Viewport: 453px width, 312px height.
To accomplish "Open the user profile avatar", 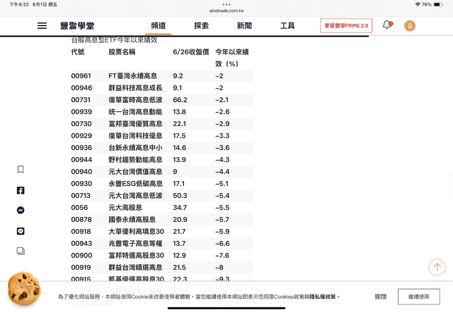I will click(x=409, y=26).
